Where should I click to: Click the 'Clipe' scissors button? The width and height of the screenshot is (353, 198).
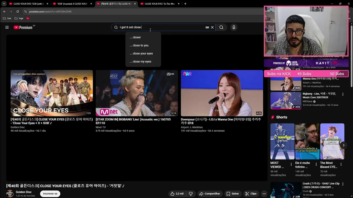coord(251,194)
